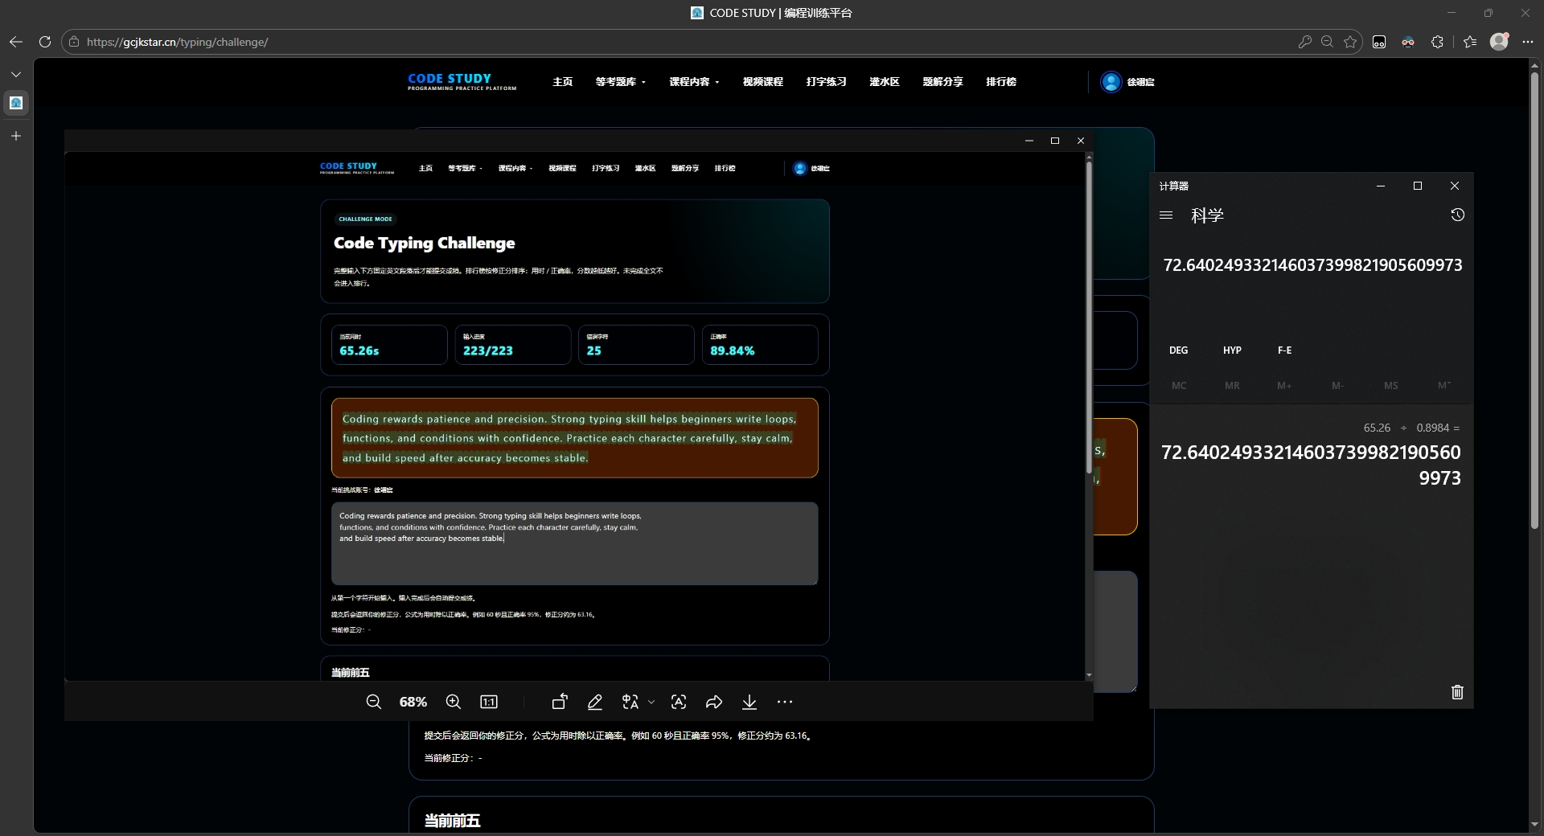This screenshot has height=836, width=1544.
Task: Zoom in using the image viewer magnifier
Action: [454, 702]
